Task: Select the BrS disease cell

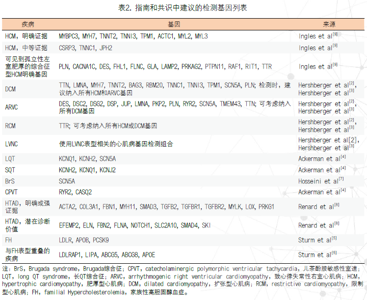Action: pyautogui.click(x=10, y=181)
